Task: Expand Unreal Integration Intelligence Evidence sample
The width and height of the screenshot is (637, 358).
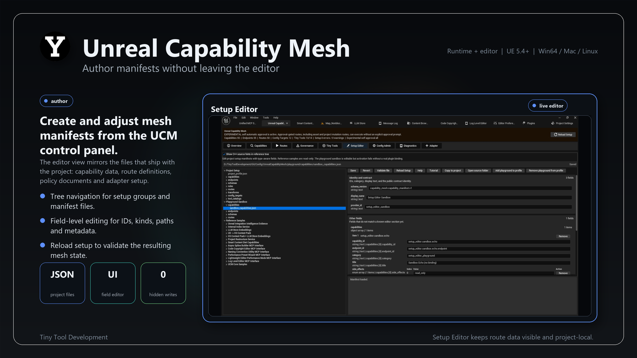Action: (x=227, y=224)
